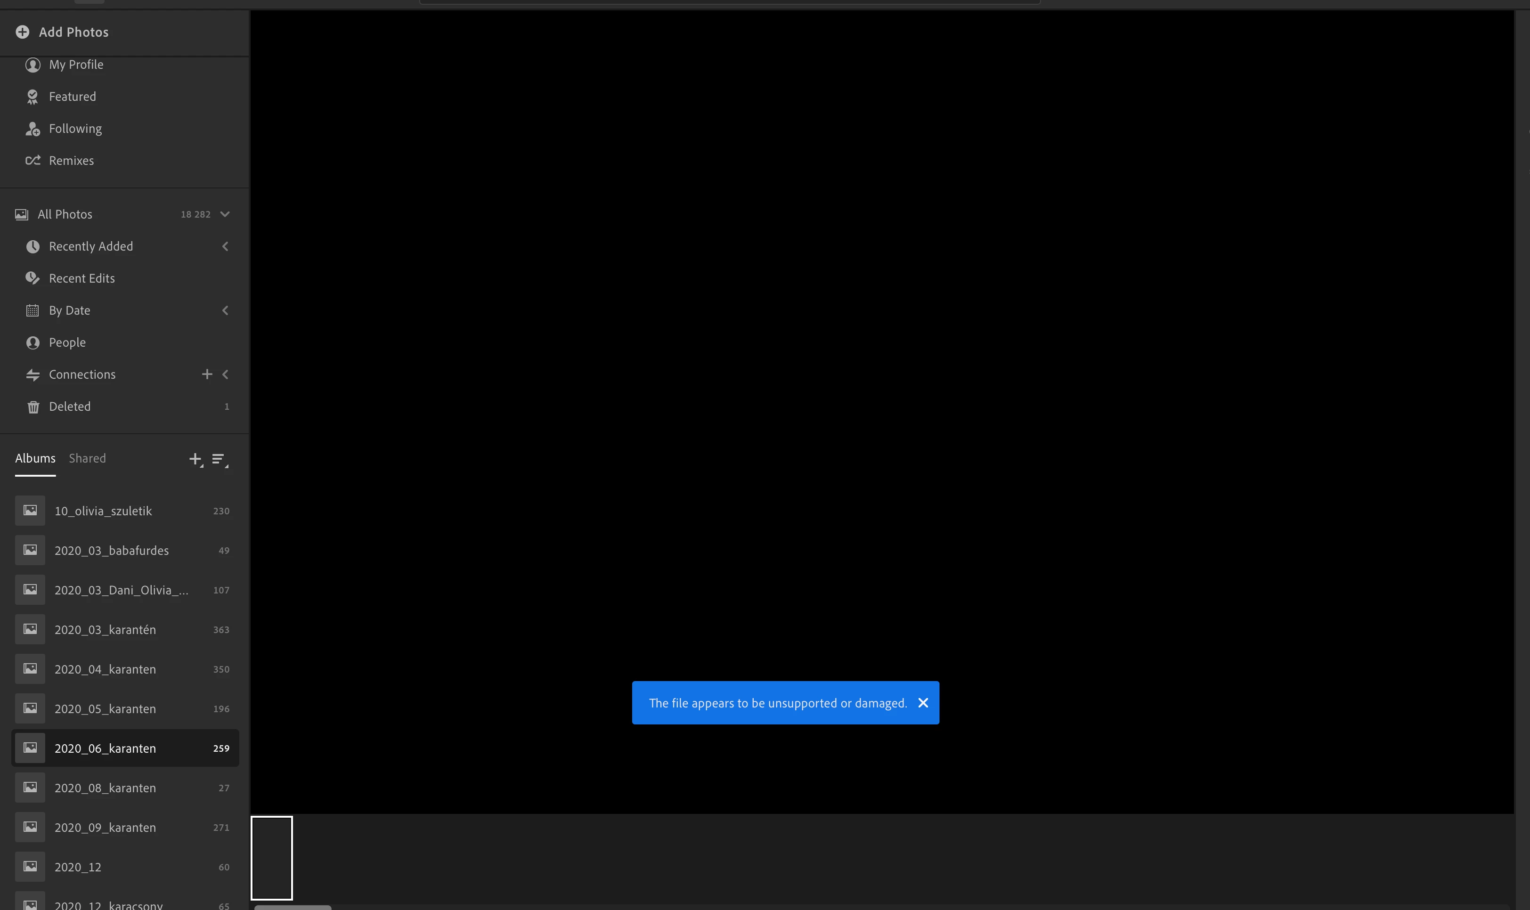The height and width of the screenshot is (910, 1530).
Task: Collapse the All Photos section chevron
Action: tap(225, 214)
